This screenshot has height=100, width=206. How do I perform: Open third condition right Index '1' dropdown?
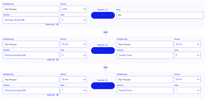coord(187,90)
